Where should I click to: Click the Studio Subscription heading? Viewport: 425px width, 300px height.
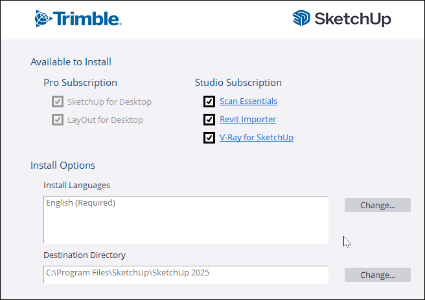[x=238, y=83]
